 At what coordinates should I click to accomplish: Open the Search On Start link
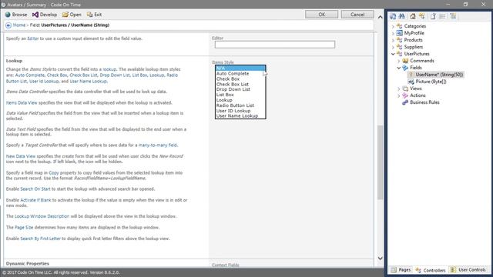coord(35,189)
